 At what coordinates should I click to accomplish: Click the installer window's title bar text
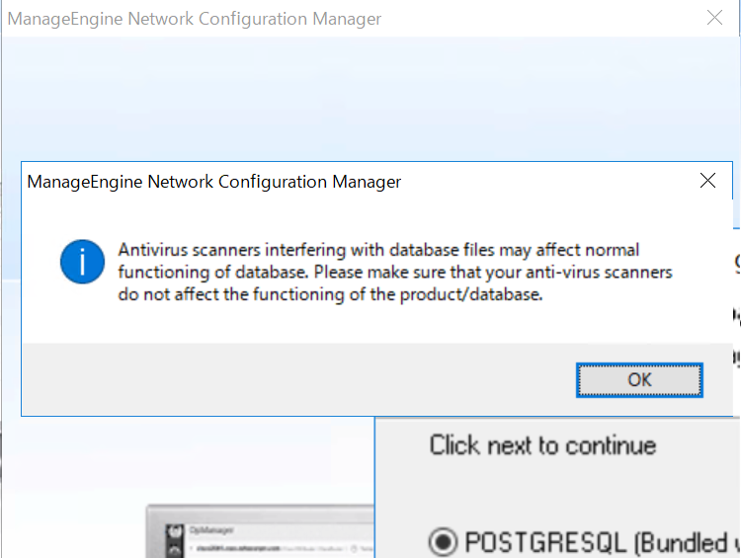[195, 19]
